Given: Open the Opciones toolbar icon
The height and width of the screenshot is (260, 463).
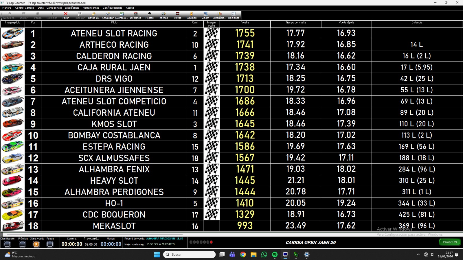Looking at the screenshot, I should click(234, 15).
